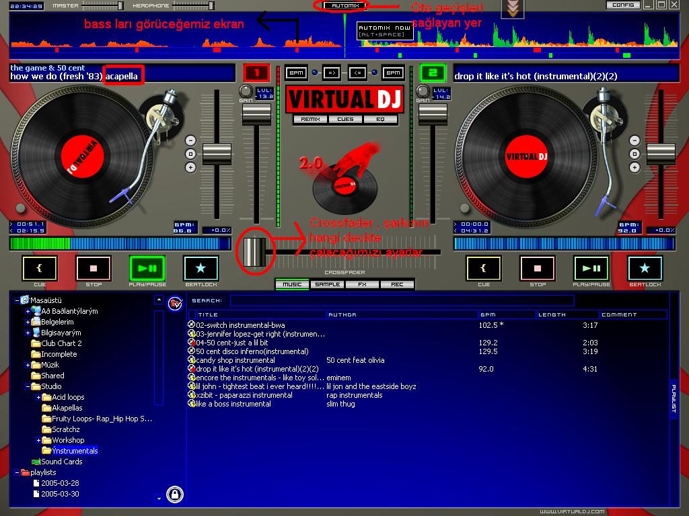
Task: Open the CUES panel
Action: [345, 120]
